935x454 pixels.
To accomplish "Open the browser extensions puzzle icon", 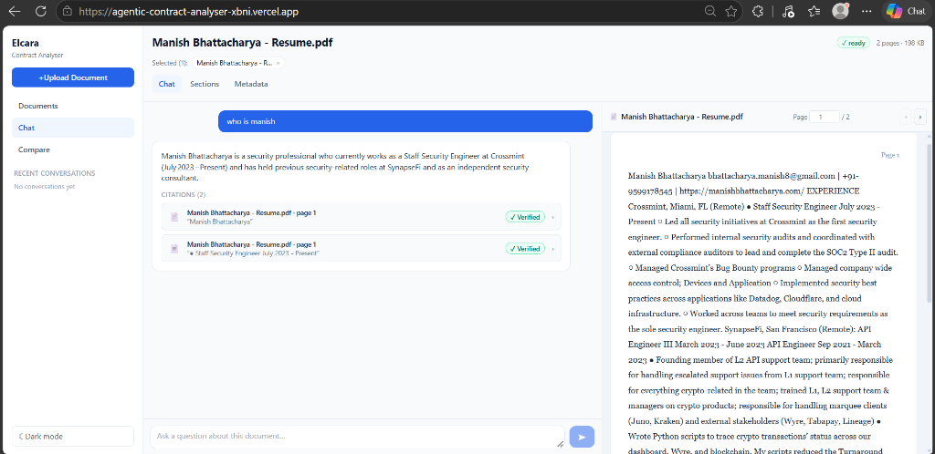I will (x=757, y=11).
